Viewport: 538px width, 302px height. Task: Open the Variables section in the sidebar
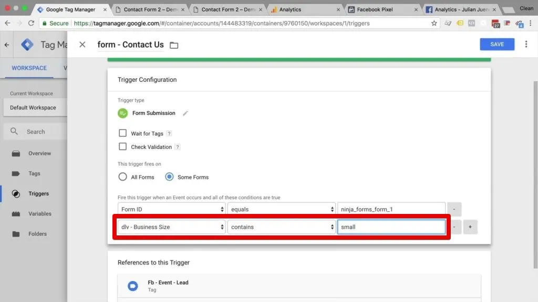pos(40,213)
